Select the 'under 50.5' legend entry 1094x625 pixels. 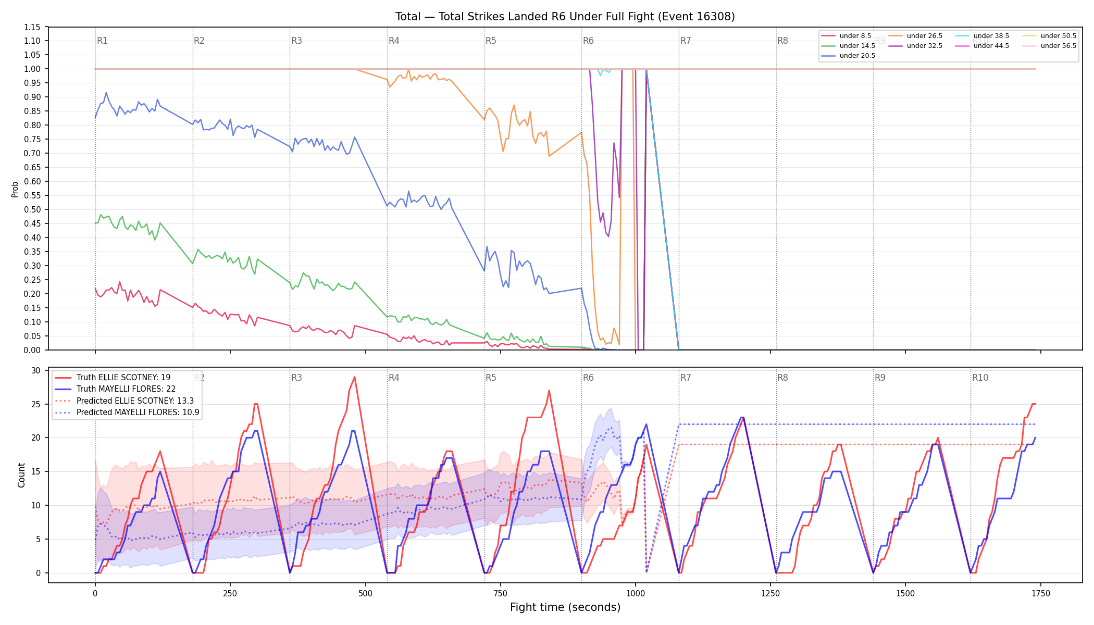[1049, 36]
